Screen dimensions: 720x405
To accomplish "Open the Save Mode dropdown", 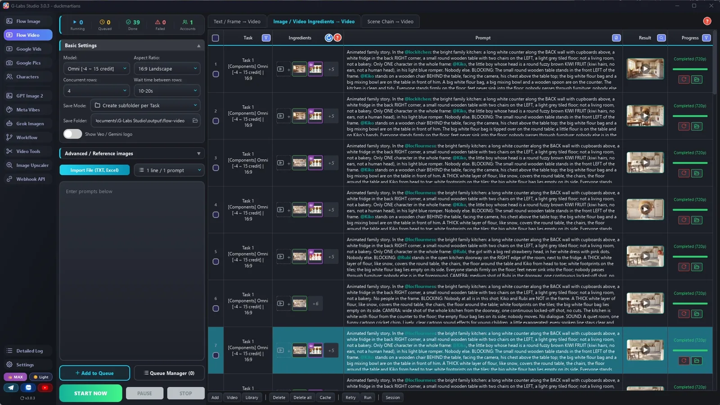I will click(145, 105).
